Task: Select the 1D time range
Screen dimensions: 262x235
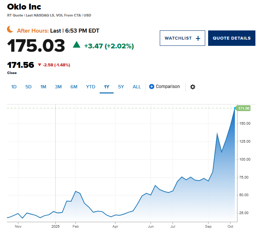Action: pos(14,87)
